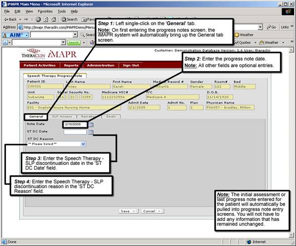Viewport: 296px width, 246px height.
Task: Open the lower toolbar search box dropdown
Action: click(x=64, y=43)
